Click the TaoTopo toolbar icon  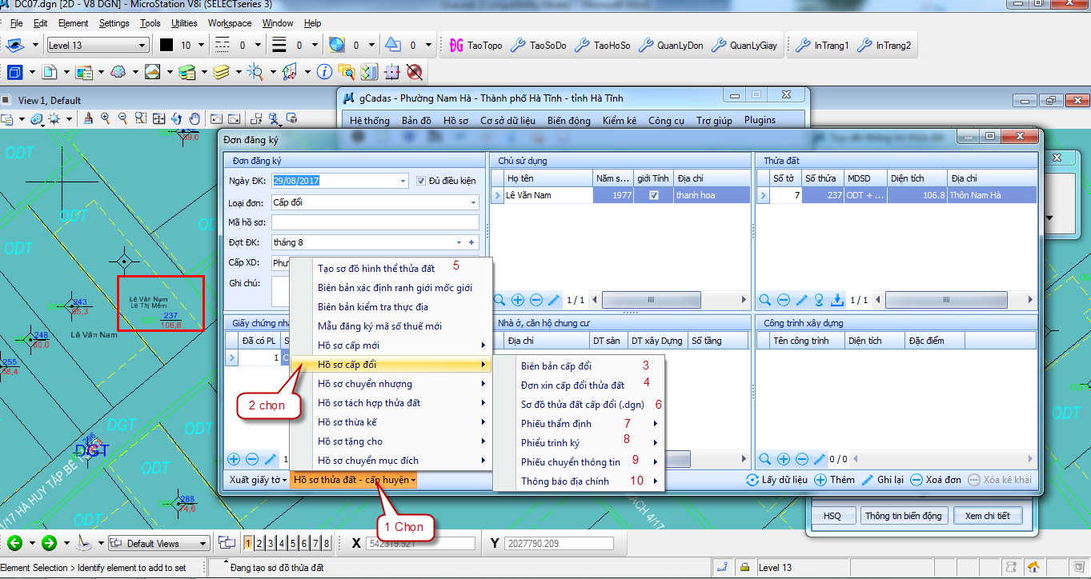point(456,46)
